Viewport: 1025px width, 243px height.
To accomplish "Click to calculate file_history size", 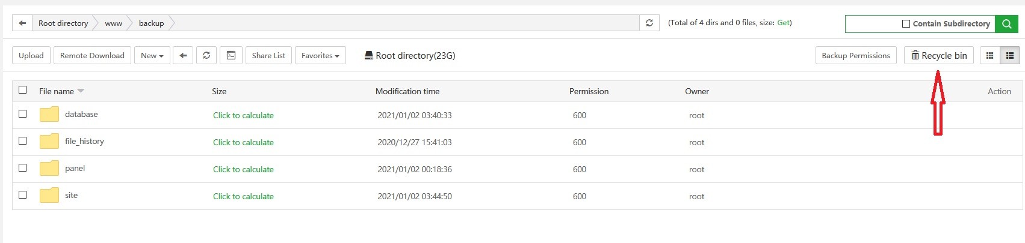I will [x=243, y=142].
